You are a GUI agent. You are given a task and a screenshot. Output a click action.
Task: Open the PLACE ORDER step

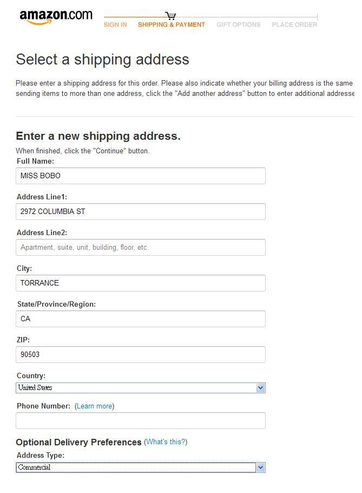294,24
